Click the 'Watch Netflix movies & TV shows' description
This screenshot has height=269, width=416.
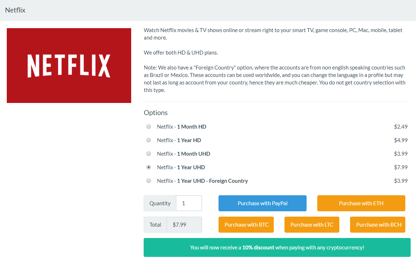click(273, 34)
